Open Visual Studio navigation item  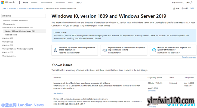pyautogui.click(x=60, y=2)
